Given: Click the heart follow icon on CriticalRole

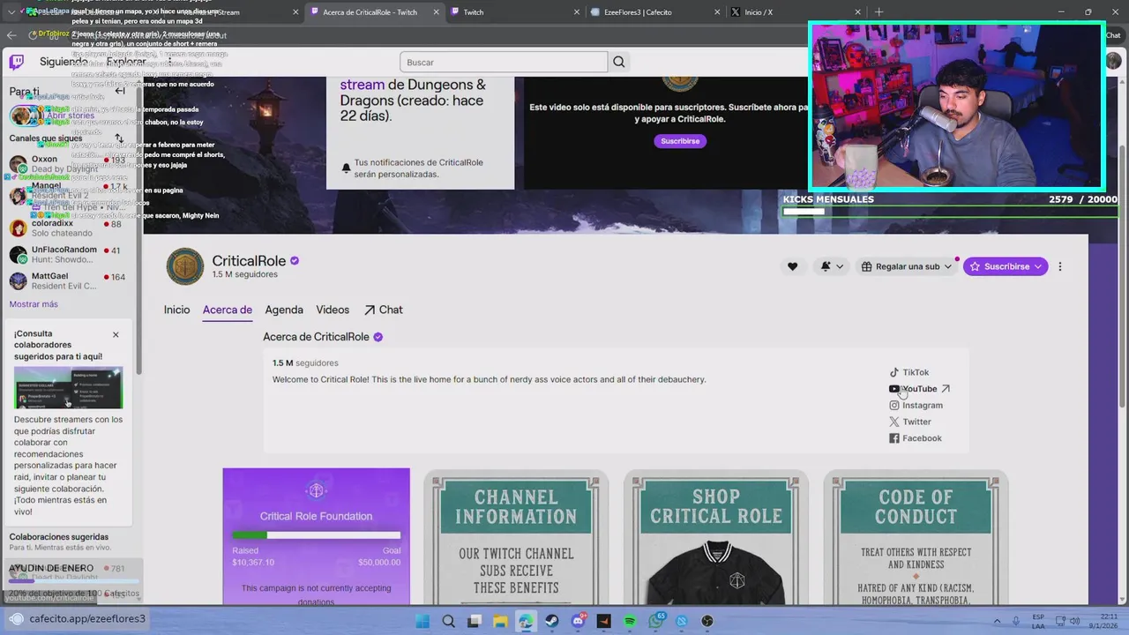Looking at the screenshot, I should [x=792, y=266].
